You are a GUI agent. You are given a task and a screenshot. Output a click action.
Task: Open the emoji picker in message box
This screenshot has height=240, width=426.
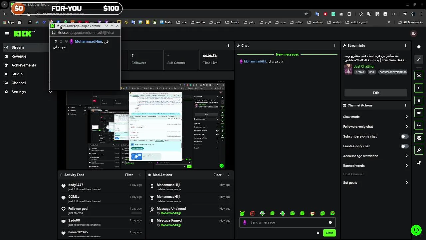point(330,222)
